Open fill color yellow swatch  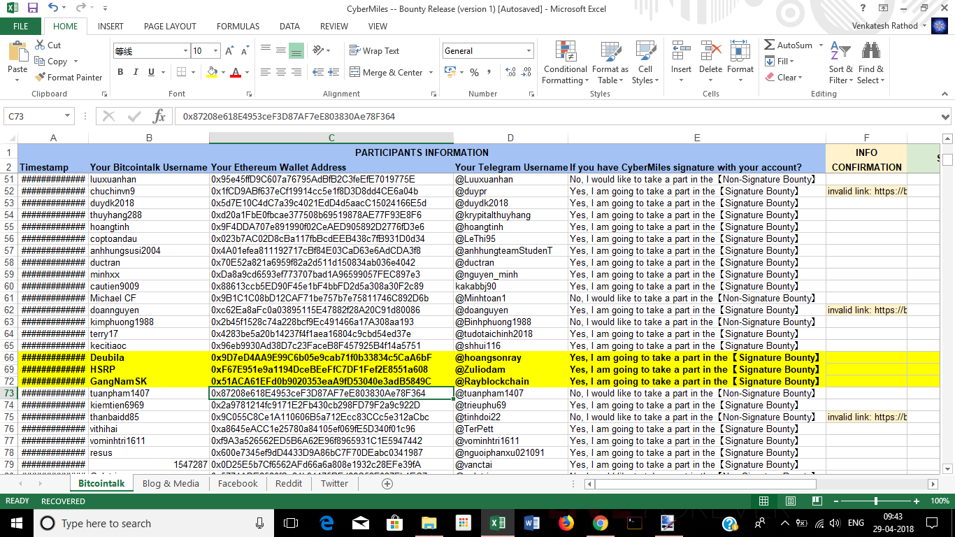tap(213, 72)
